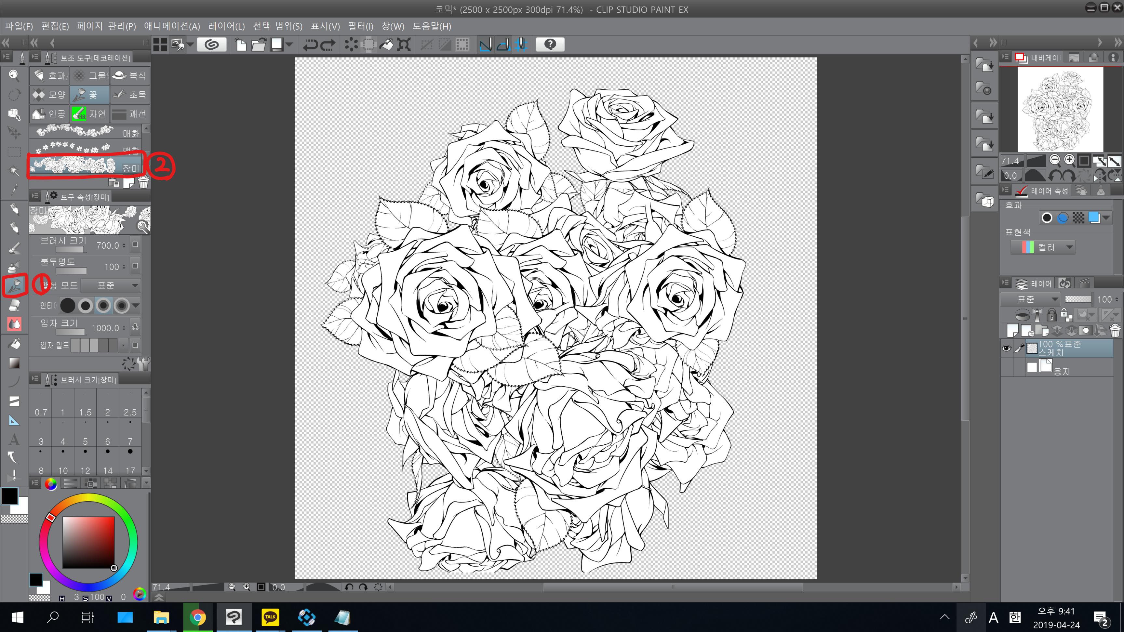The height and width of the screenshot is (632, 1124).
Task: Click the help question mark button
Action: 550,45
